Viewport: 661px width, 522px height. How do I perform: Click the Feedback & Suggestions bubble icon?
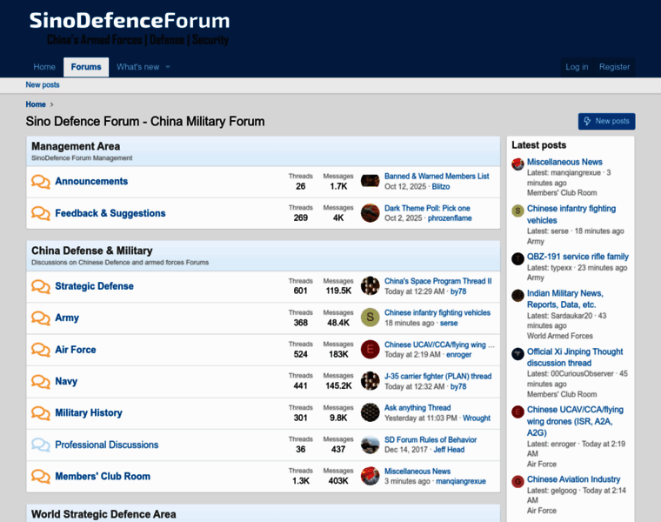click(x=41, y=213)
